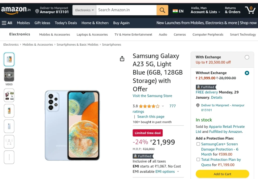258x179 pixels.
Task: Expand the EMI options chevron
Action: coord(178,172)
